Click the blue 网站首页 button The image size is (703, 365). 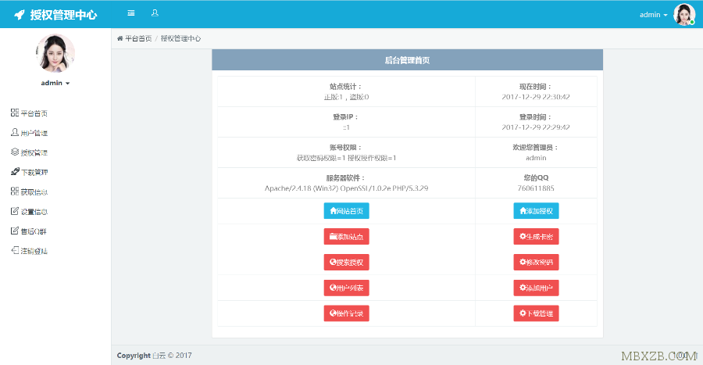point(347,211)
